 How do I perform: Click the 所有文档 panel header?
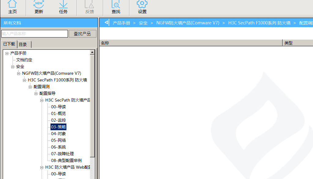coord(49,23)
